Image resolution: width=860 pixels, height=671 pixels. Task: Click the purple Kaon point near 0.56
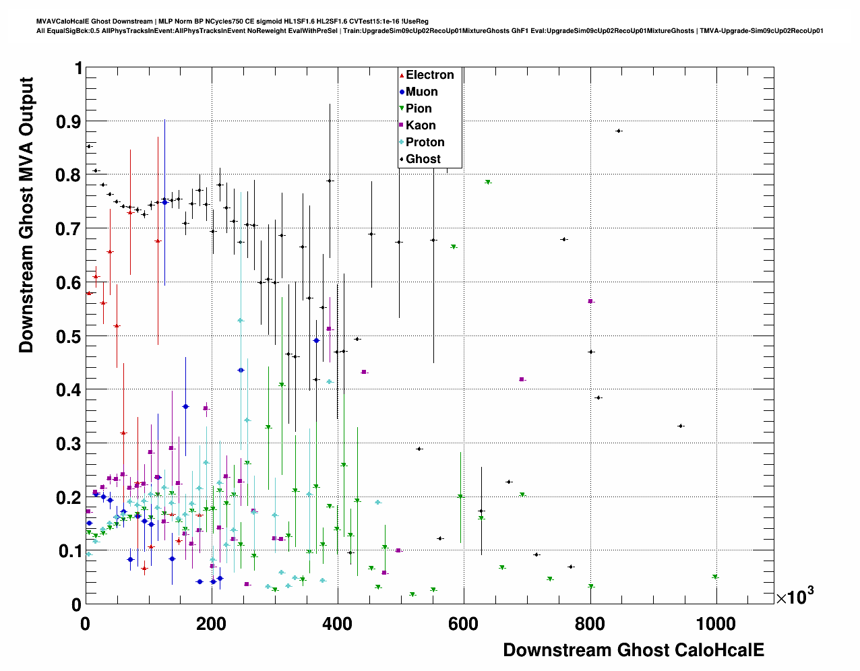tap(590, 301)
